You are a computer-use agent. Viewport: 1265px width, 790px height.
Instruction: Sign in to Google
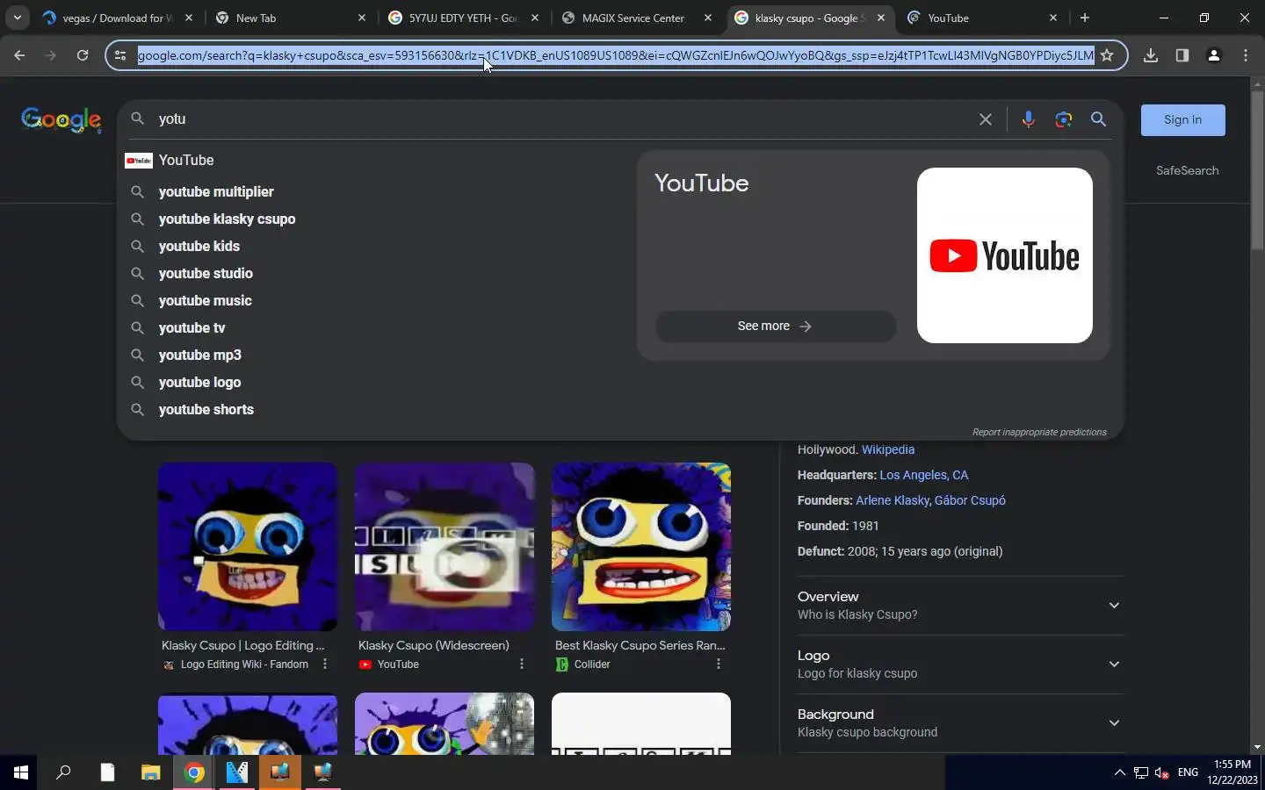point(1182,120)
